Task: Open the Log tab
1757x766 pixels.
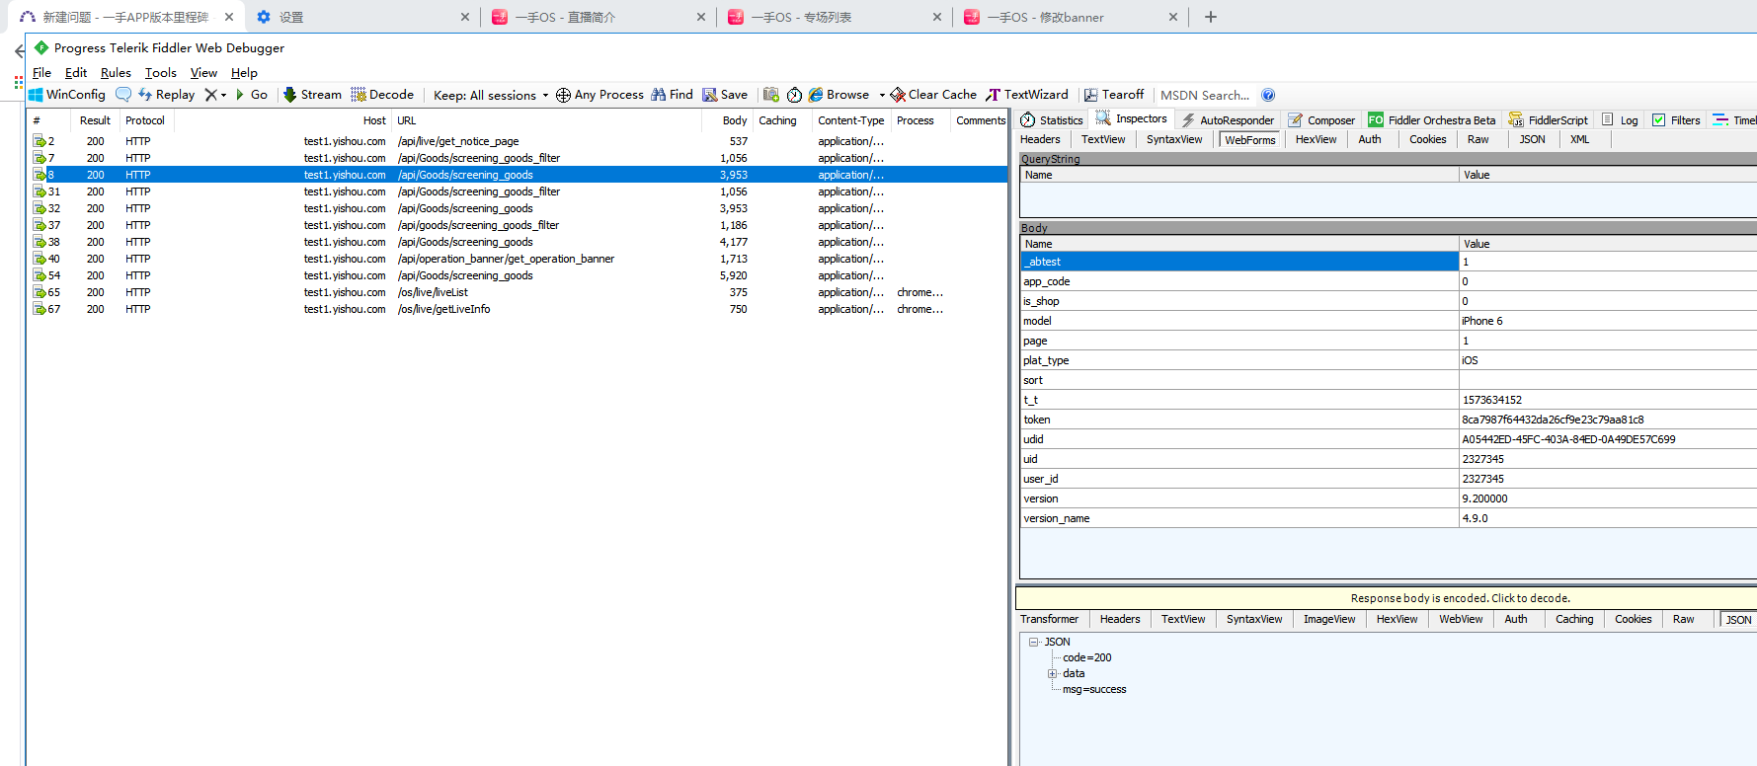Action: pyautogui.click(x=1620, y=120)
